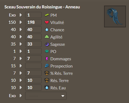129x103 pixels.
Task: Click the Sceau Souverain ring item thumbnail
Action: pos(115,16)
